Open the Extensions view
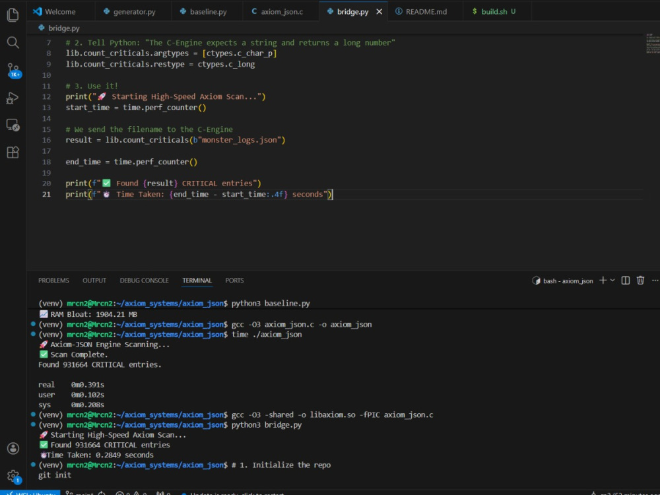The image size is (660, 495). coord(13,152)
